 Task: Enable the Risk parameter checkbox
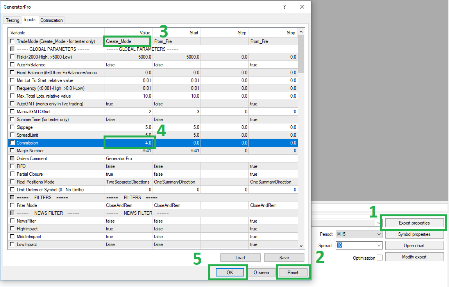pyautogui.click(x=13, y=57)
